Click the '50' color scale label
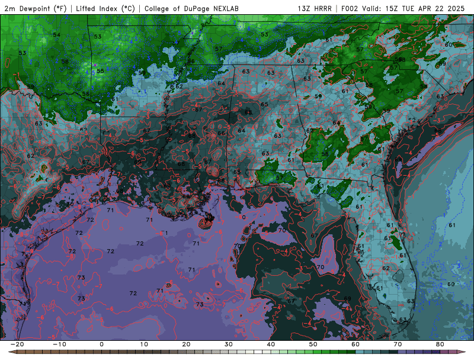Image resolution: width=474 pixels, height=355 pixels. (313, 344)
